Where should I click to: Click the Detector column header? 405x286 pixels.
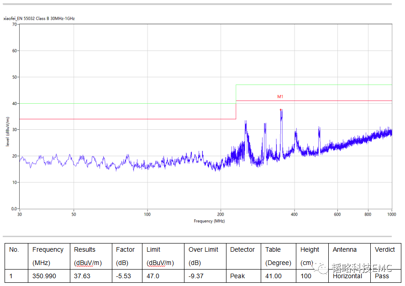click(242, 249)
